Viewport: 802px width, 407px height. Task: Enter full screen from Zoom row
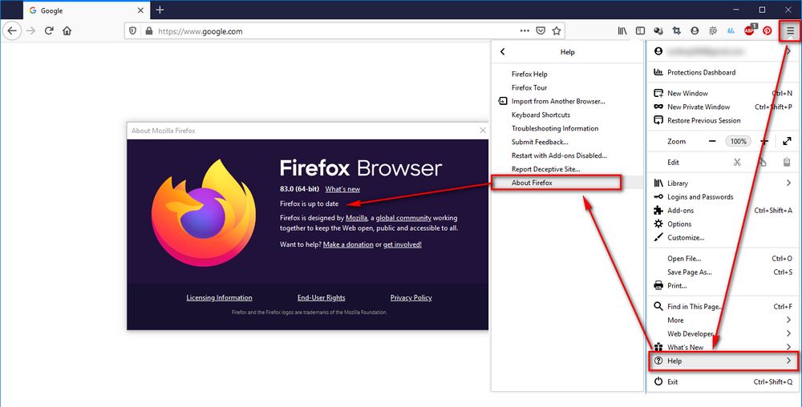(x=788, y=142)
